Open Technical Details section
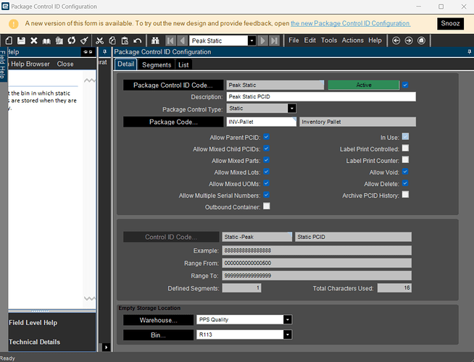This screenshot has height=362, width=474. 35,342
